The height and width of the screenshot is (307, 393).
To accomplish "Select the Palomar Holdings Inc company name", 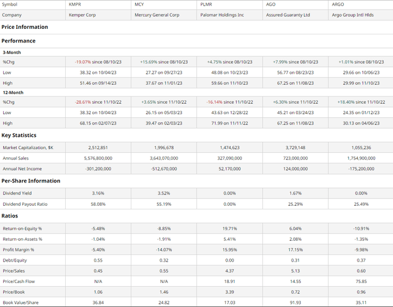I will tap(222, 15).
